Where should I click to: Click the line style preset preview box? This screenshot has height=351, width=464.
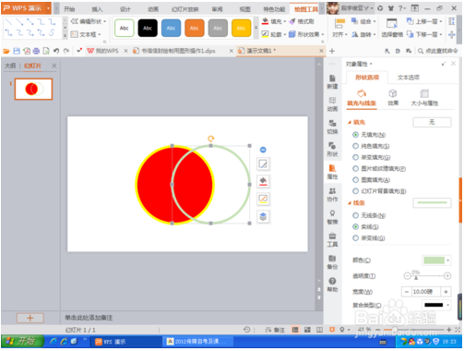(x=432, y=203)
